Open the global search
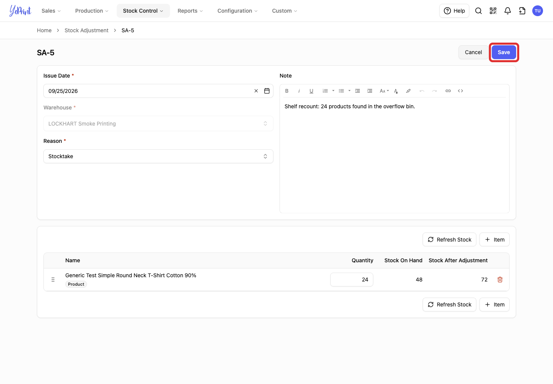 (478, 11)
